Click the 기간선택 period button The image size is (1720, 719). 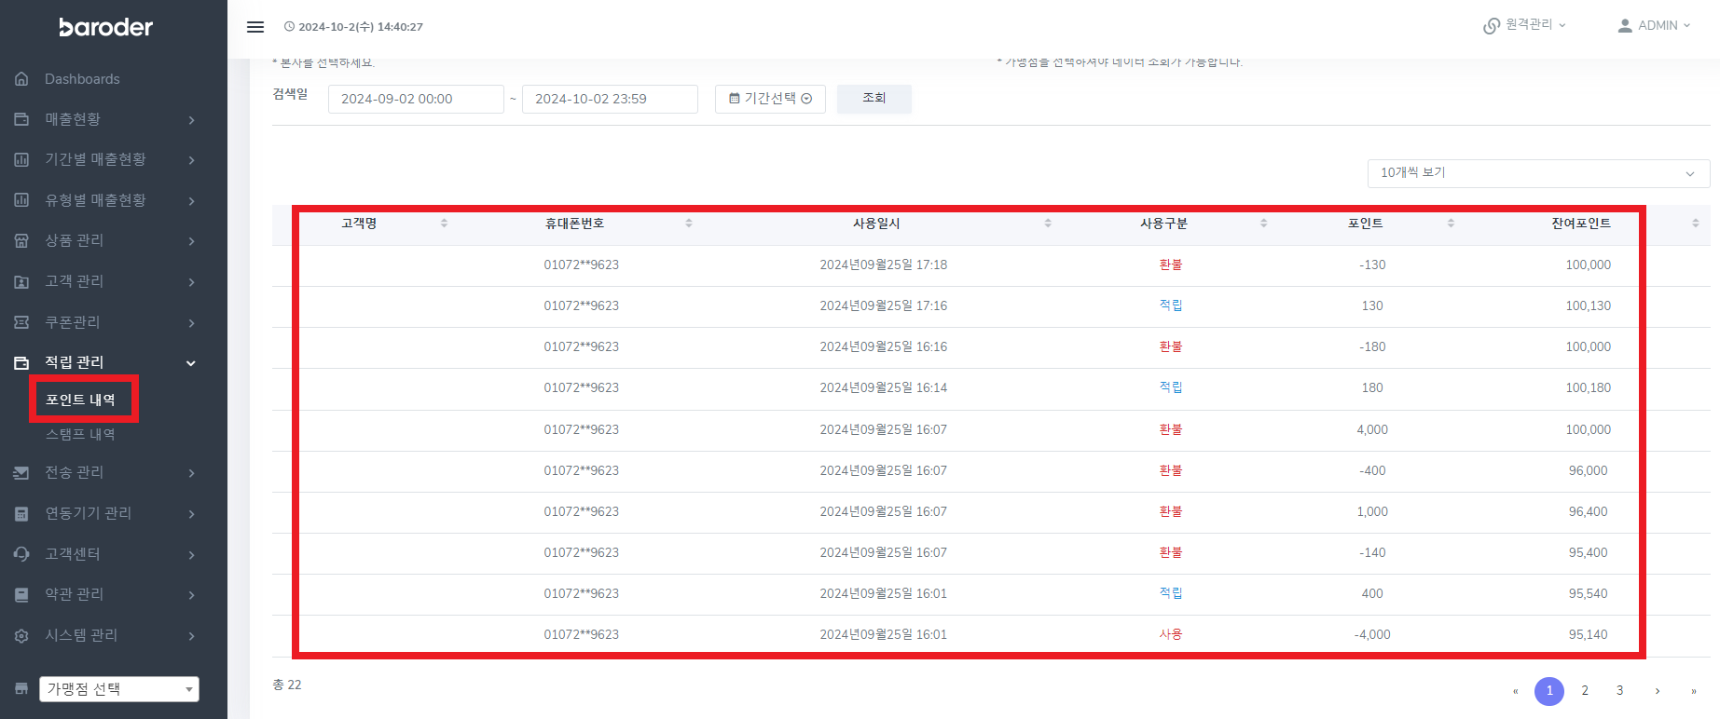(x=770, y=99)
